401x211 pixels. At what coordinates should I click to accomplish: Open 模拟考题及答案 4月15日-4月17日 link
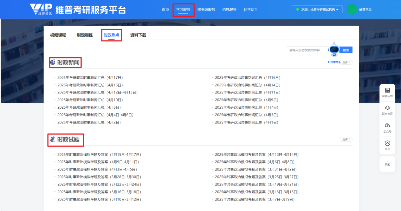[x=99, y=155]
